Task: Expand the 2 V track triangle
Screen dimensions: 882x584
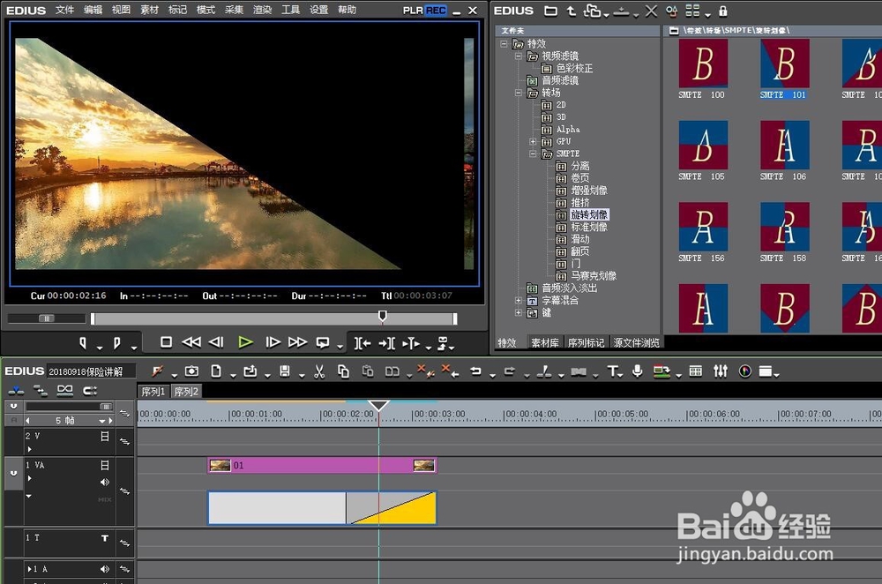Action: click(x=29, y=449)
